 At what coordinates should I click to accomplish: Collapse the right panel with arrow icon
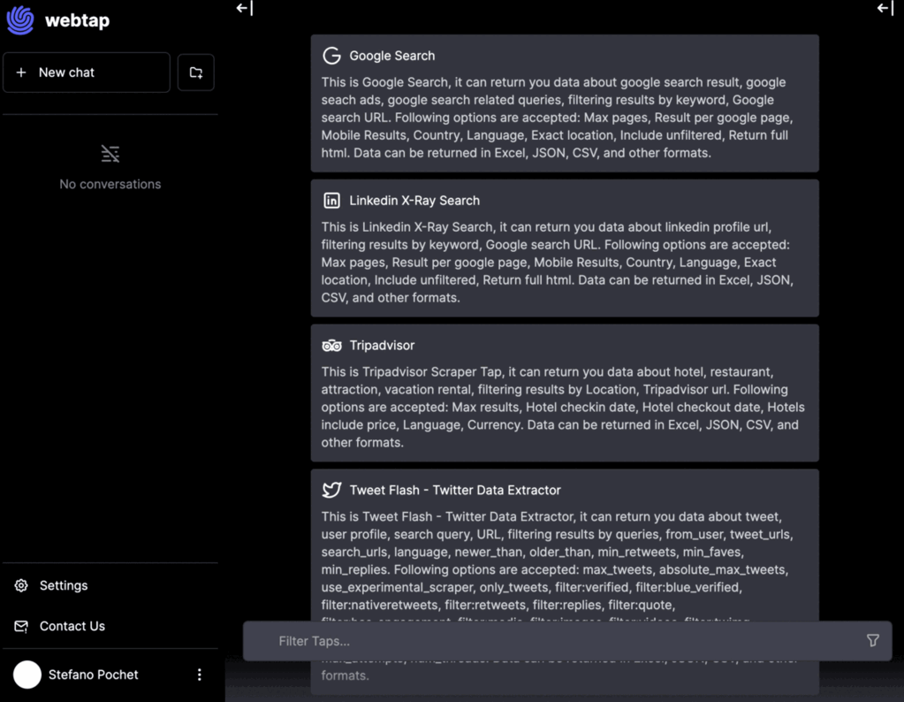click(x=885, y=9)
